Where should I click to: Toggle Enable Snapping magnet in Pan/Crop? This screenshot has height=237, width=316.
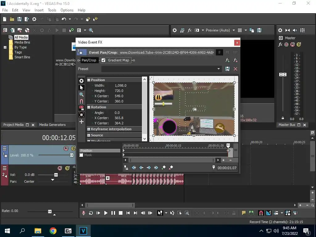[81, 101]
